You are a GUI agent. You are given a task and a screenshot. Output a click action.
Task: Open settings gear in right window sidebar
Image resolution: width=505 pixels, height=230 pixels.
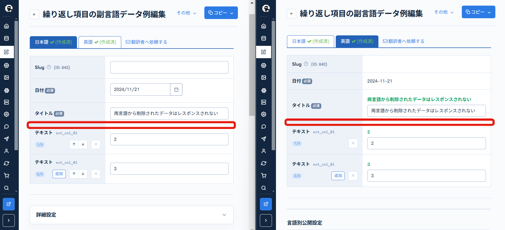click(x=264, y=114)
